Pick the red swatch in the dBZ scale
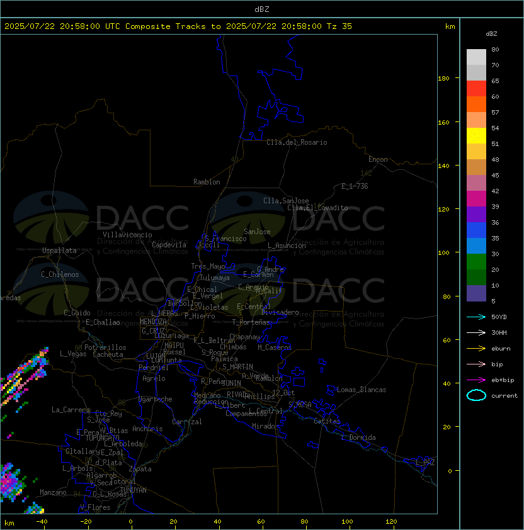Viewport: 524px width, 530px height. (476, 89)
